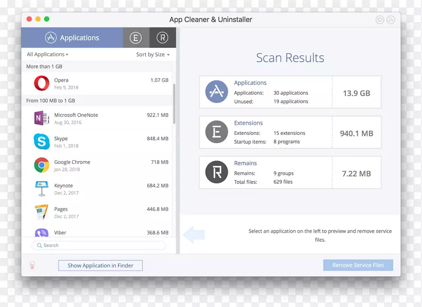Viewport: 422px width, 307px height.
Task: Select the Google Chrome icon
Action: coord(42,165)
